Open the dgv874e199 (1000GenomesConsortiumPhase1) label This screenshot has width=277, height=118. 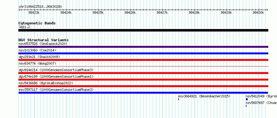pos(56,76)
